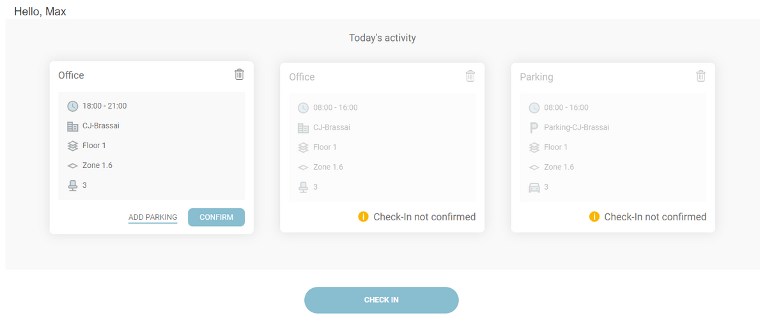The width and height of the screenshot is (767, 320).
Task: Click the 08:00 - 16:00 time in Parking card
Action: click(566, 107)
